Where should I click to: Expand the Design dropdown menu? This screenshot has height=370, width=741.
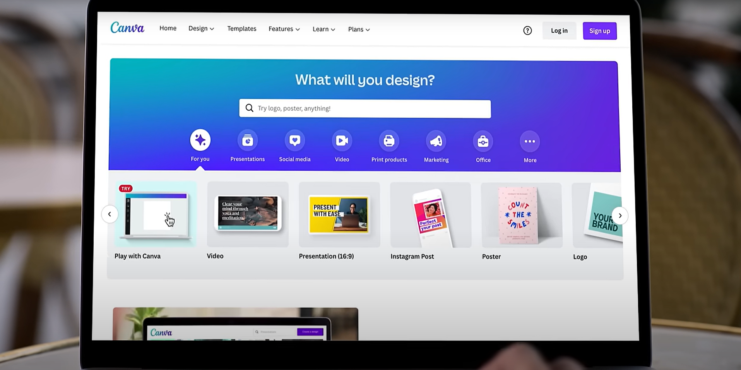pyautogui.click(x=201, y=29)
